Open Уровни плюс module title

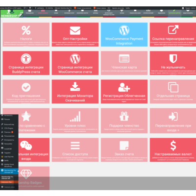pyautogui.click(x=75, y=126)
